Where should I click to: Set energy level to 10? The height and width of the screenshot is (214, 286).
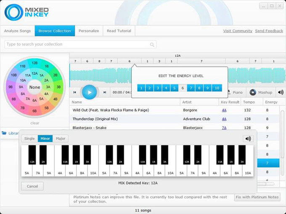tap(217, 88)
